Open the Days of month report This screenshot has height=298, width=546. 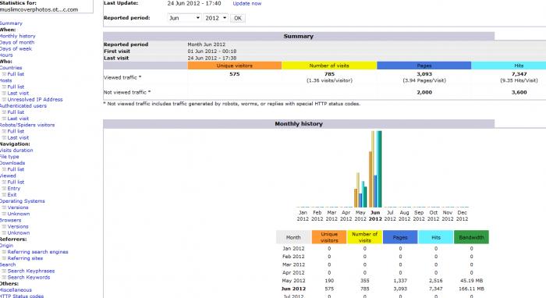[16, 42]
